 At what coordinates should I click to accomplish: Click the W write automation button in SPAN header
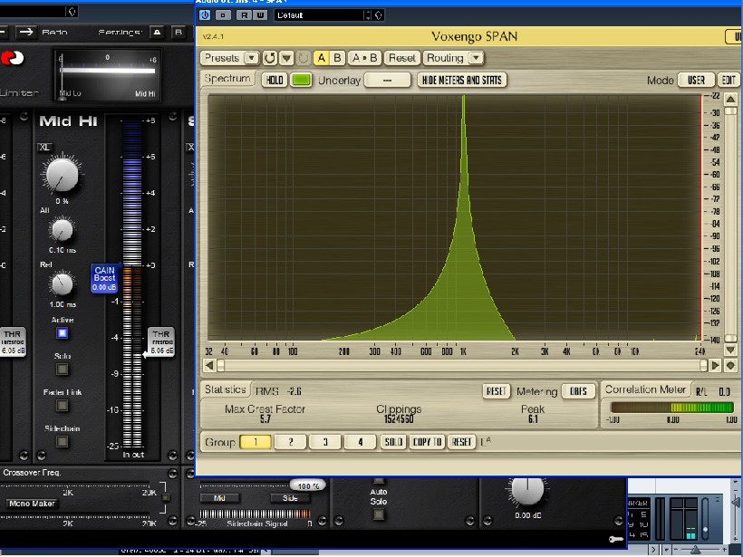pos(260,15)
